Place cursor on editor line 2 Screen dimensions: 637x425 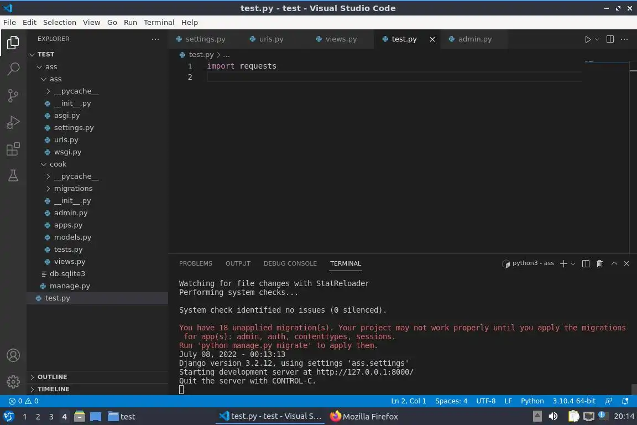point(394,77)
